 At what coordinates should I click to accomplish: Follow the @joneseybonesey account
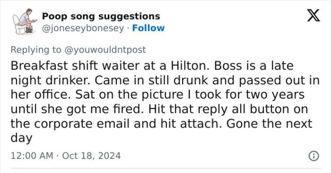coord(148,28)
